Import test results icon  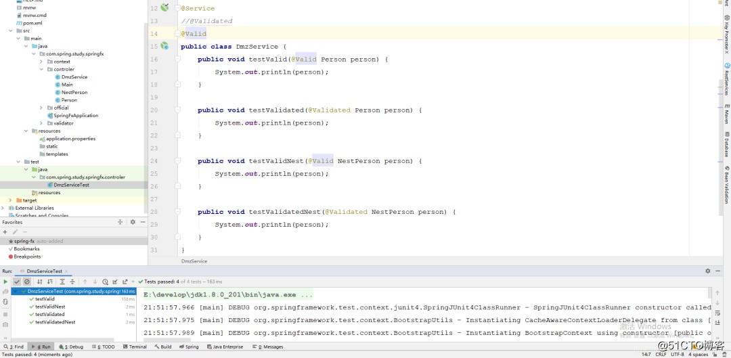coord(115,282)
